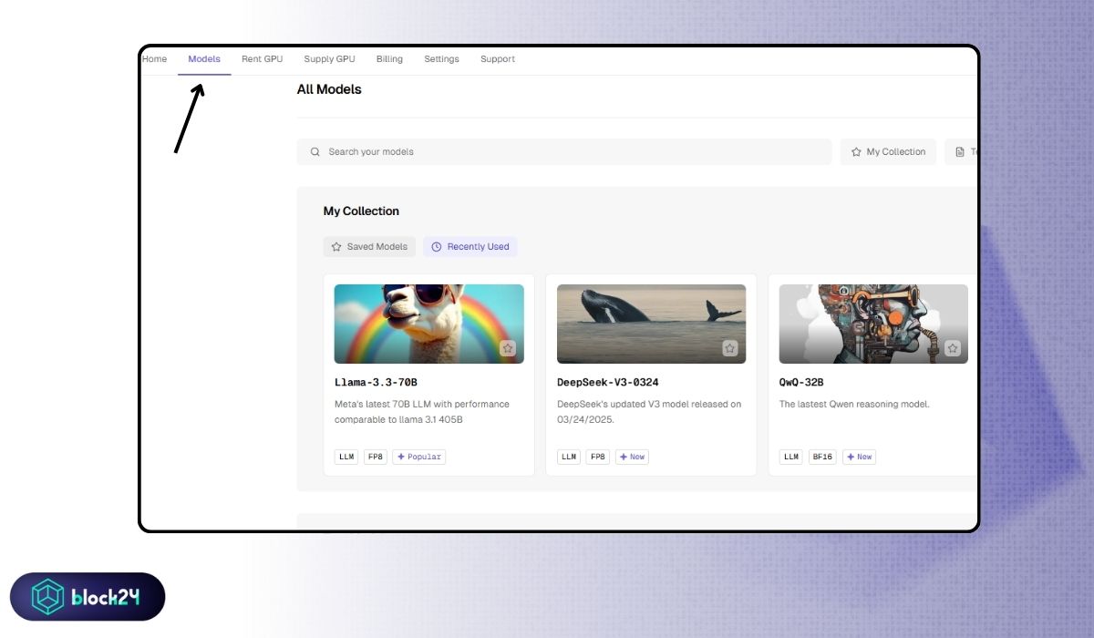Click the "Meta's latest 70B LLM" description

pos(422,412)
